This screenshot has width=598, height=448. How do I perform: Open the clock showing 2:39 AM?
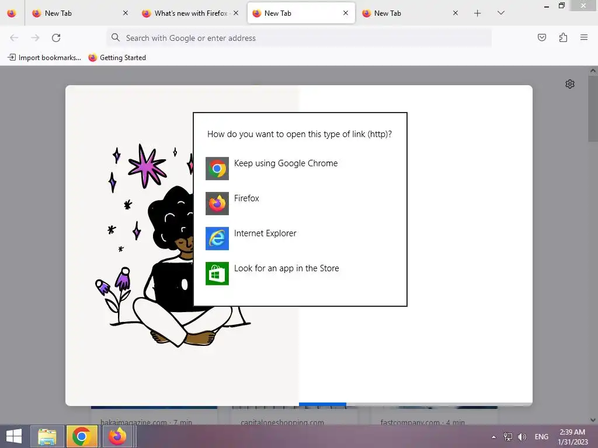pos(572,437)
